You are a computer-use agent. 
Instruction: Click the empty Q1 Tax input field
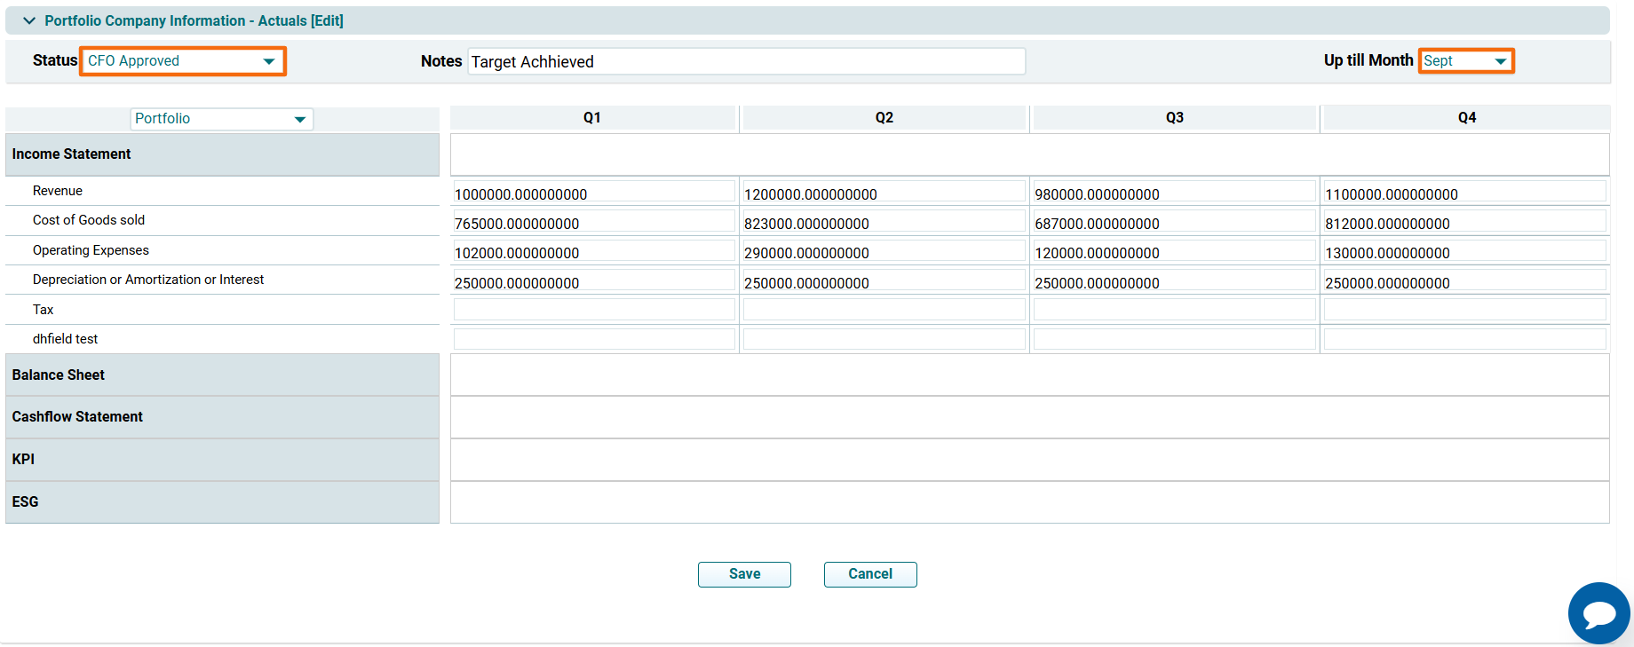click(593, 310)
